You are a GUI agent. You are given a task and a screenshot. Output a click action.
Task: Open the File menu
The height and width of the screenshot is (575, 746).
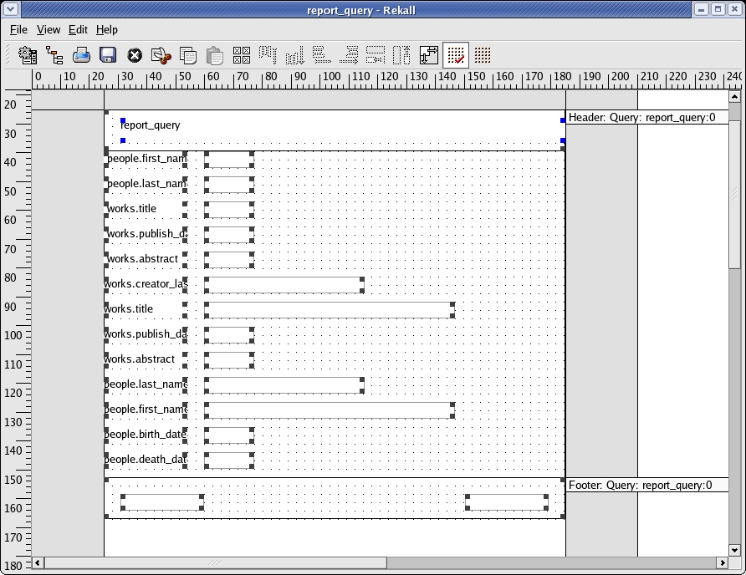pos(18,29)
